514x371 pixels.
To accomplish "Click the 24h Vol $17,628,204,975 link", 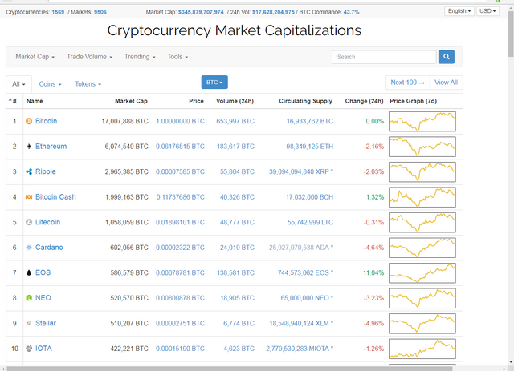I will pos(273,12).
